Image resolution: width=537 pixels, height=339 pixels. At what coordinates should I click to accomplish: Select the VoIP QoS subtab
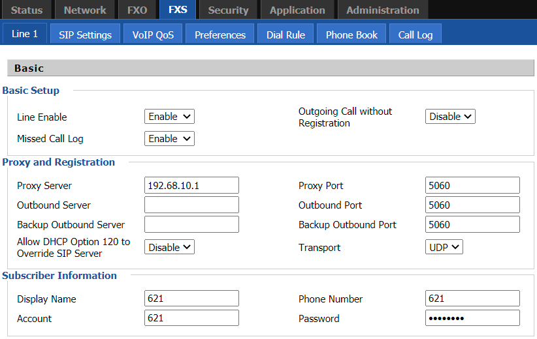tap(153, 35)
